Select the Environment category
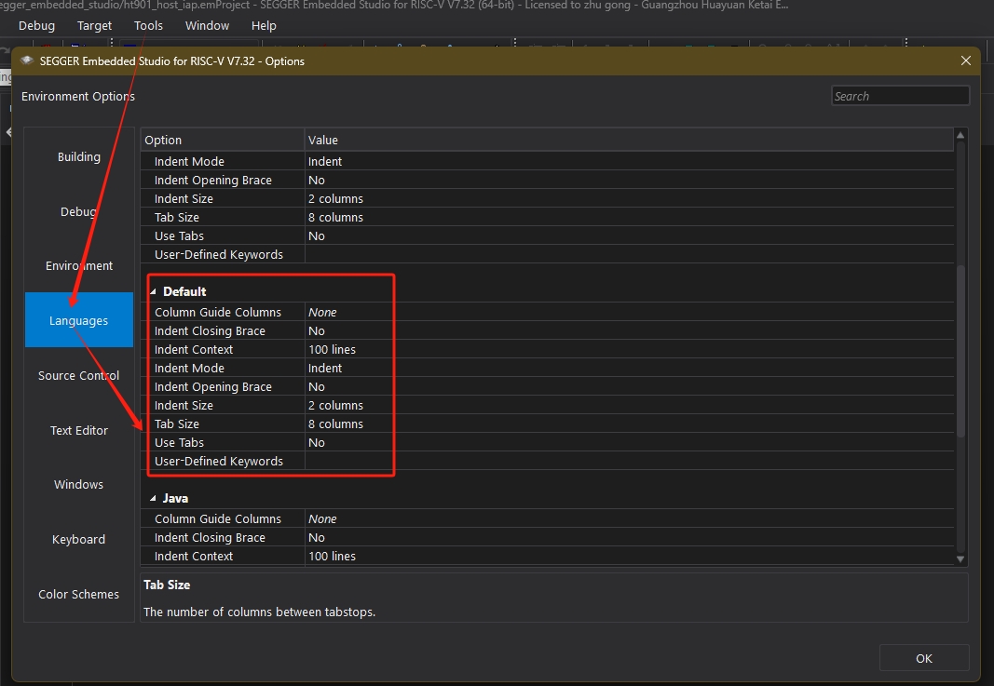 [x=79, y=266]
